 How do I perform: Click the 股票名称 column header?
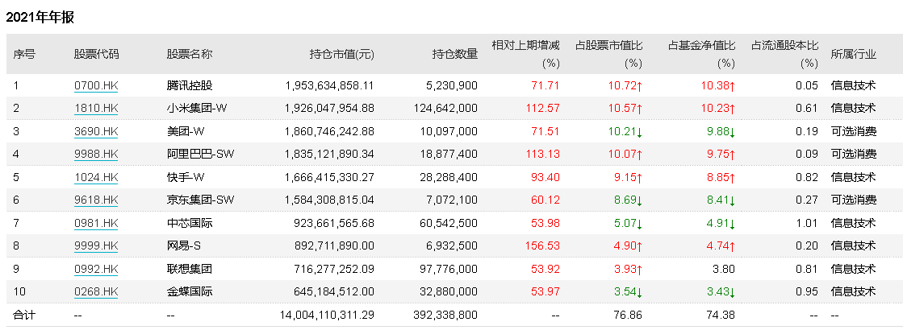pos(190,55)
